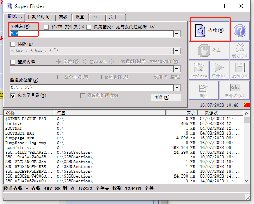Open the PE tab
254x204 pixels.
pos(97,17)
